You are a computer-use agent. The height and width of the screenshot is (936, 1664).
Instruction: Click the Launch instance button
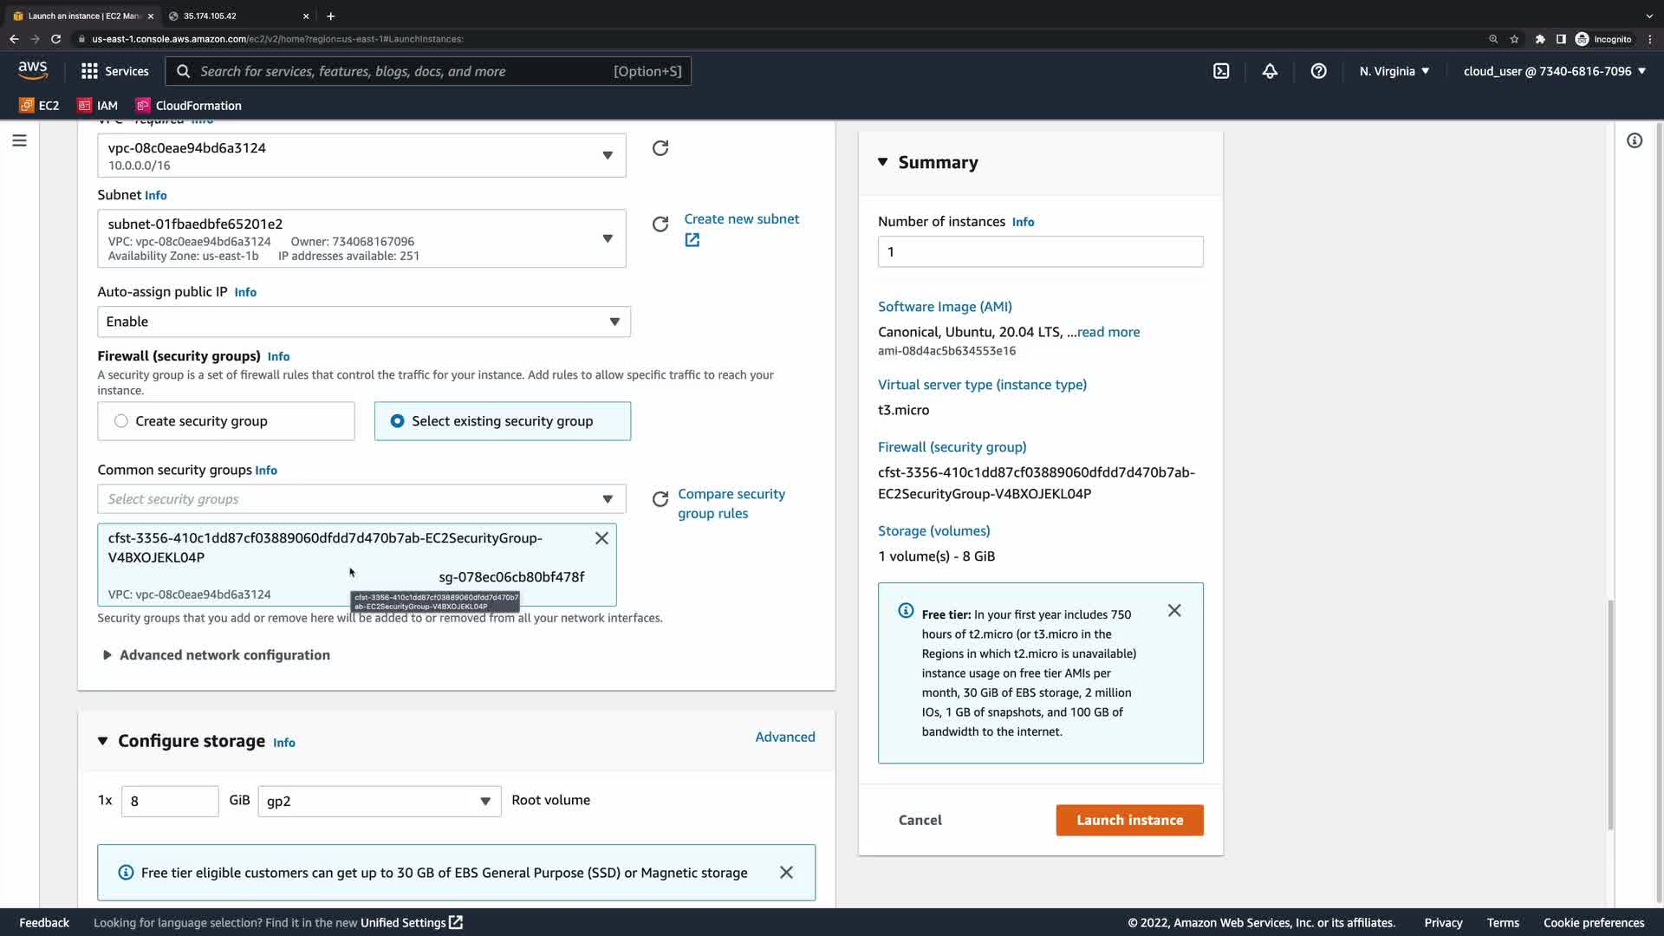tap(1129, 820)
